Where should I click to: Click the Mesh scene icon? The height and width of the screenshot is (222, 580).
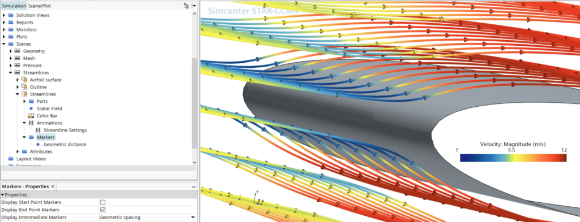[17, 58]
